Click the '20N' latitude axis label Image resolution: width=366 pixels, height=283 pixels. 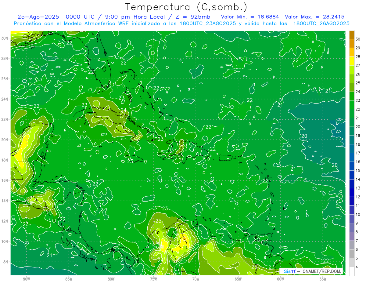(5, 140)
